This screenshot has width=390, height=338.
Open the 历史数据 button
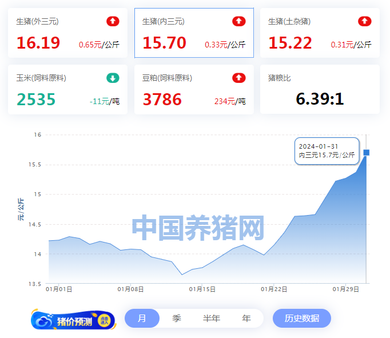pos(302,319)
